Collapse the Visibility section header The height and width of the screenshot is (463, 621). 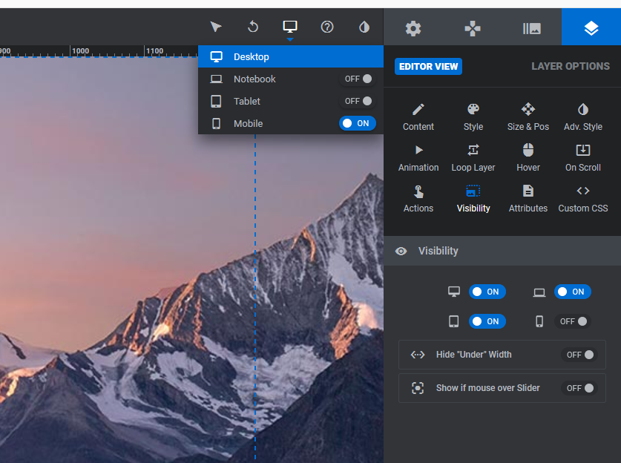(502, 251)
